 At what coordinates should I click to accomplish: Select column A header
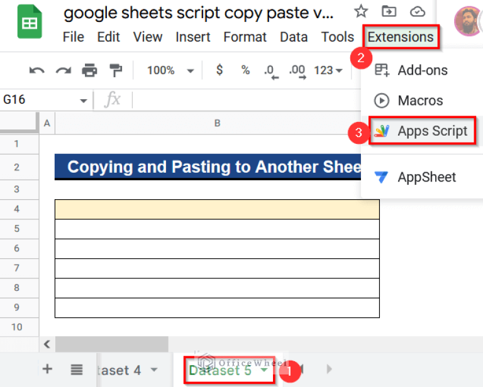coord(47,123)
